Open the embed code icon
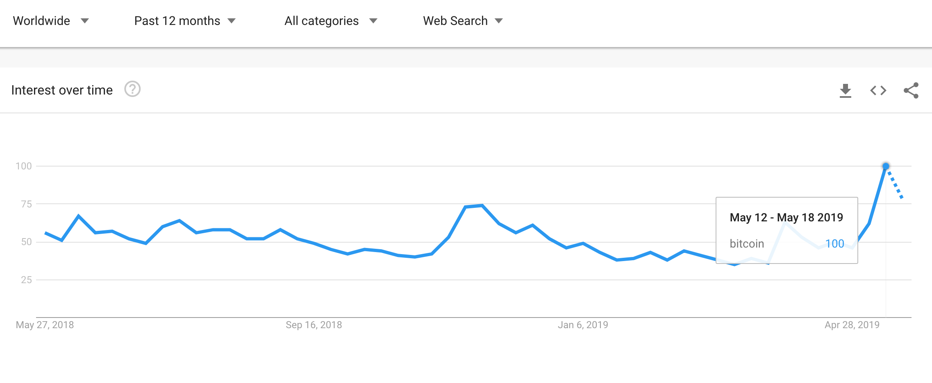Image resolution: width=932 pixels, height=383 pixels. (x=878, y=90)
